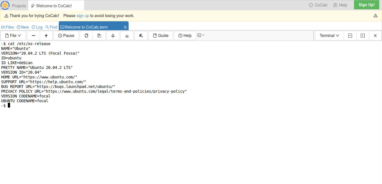Image resolution: width=382 pixels, height=184 pixels.
Task: Split the frame vertically into columns
Action: (363, 36)
